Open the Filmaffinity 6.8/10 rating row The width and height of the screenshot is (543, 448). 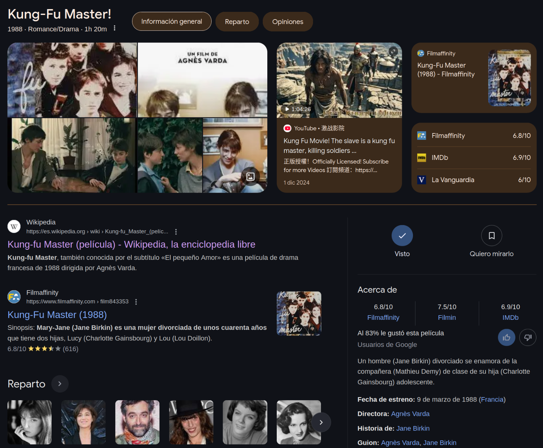(x=474, y=136)
